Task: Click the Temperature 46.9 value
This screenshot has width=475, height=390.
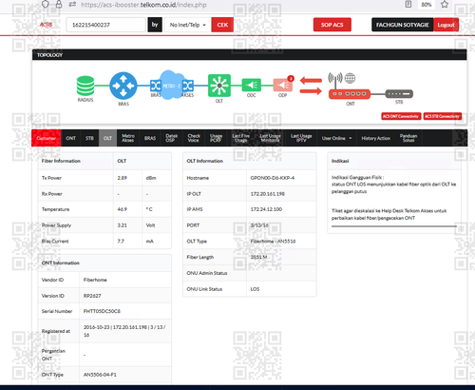Action: click(122, 209)
